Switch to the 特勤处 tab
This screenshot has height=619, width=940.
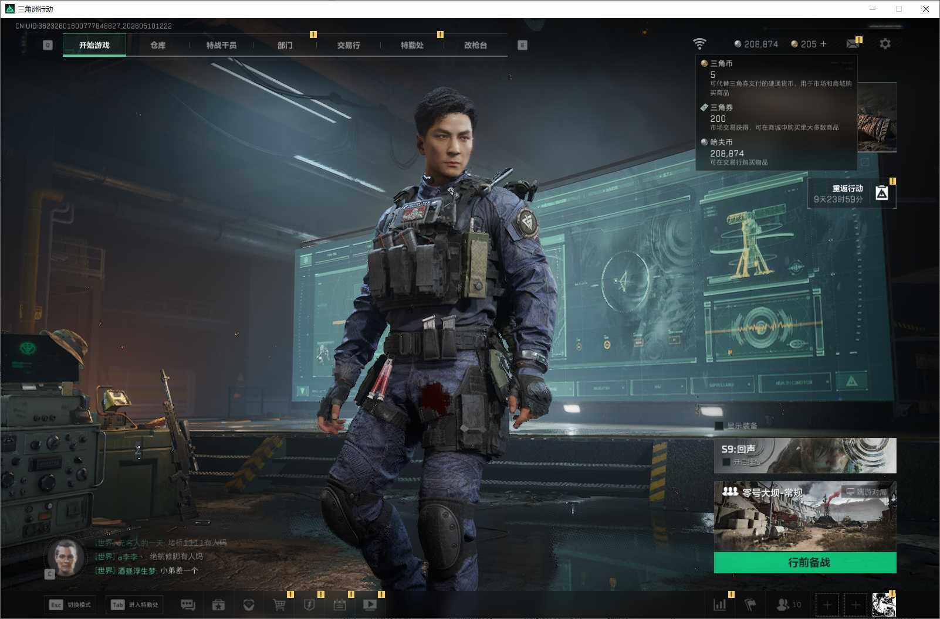(412, 45)
